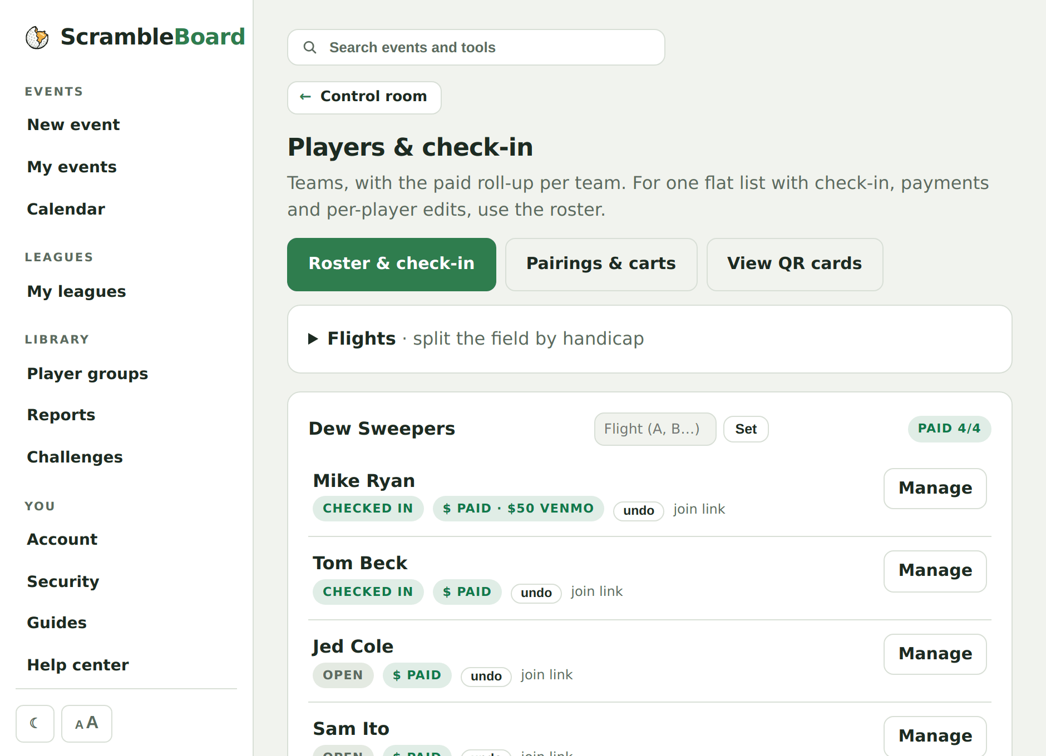Manage Tom Beck
1046x756 pixels.
tap(935, 571)
